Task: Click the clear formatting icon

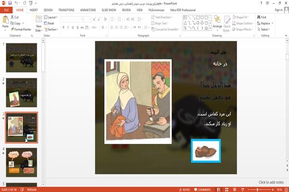Action: pyautogui.click(x=105, y=19)
